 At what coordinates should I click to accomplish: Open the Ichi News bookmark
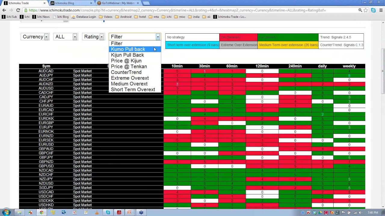pyautogui.click(x=41, y=17)
